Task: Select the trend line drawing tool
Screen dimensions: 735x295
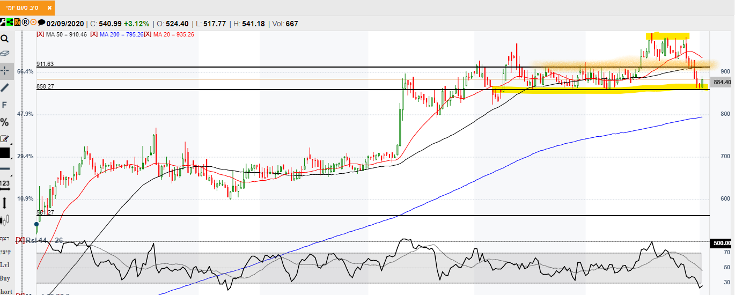Action: 4,87
